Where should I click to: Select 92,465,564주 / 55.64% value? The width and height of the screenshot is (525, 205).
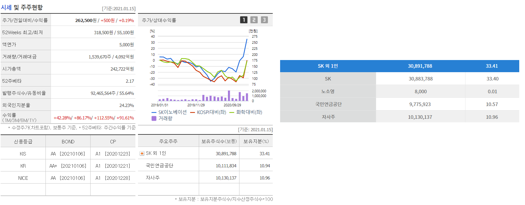[112, 93]
